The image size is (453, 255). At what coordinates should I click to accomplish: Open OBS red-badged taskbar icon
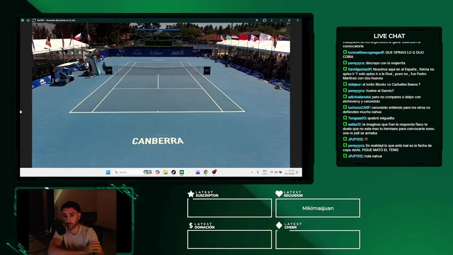[x=214, y=172]
